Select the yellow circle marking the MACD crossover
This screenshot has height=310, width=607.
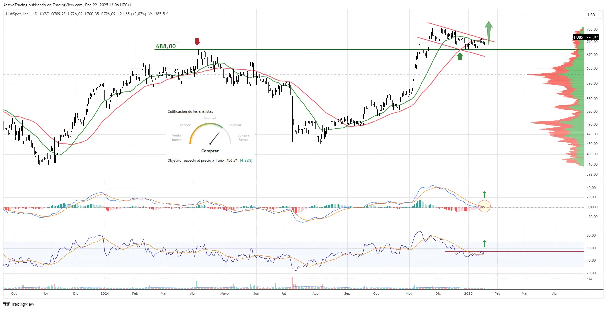(484, 206)
